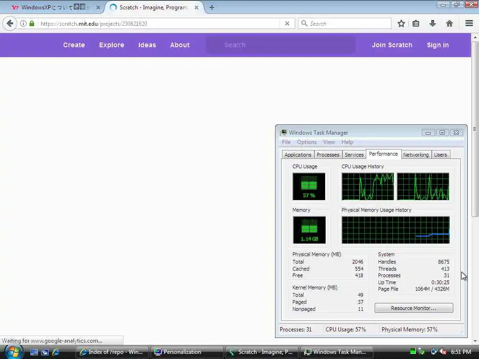Image resolution: width=479 pixels, height=359 pixels.
Task: Open Scratch Ideas link
Action: click(147, 45)
